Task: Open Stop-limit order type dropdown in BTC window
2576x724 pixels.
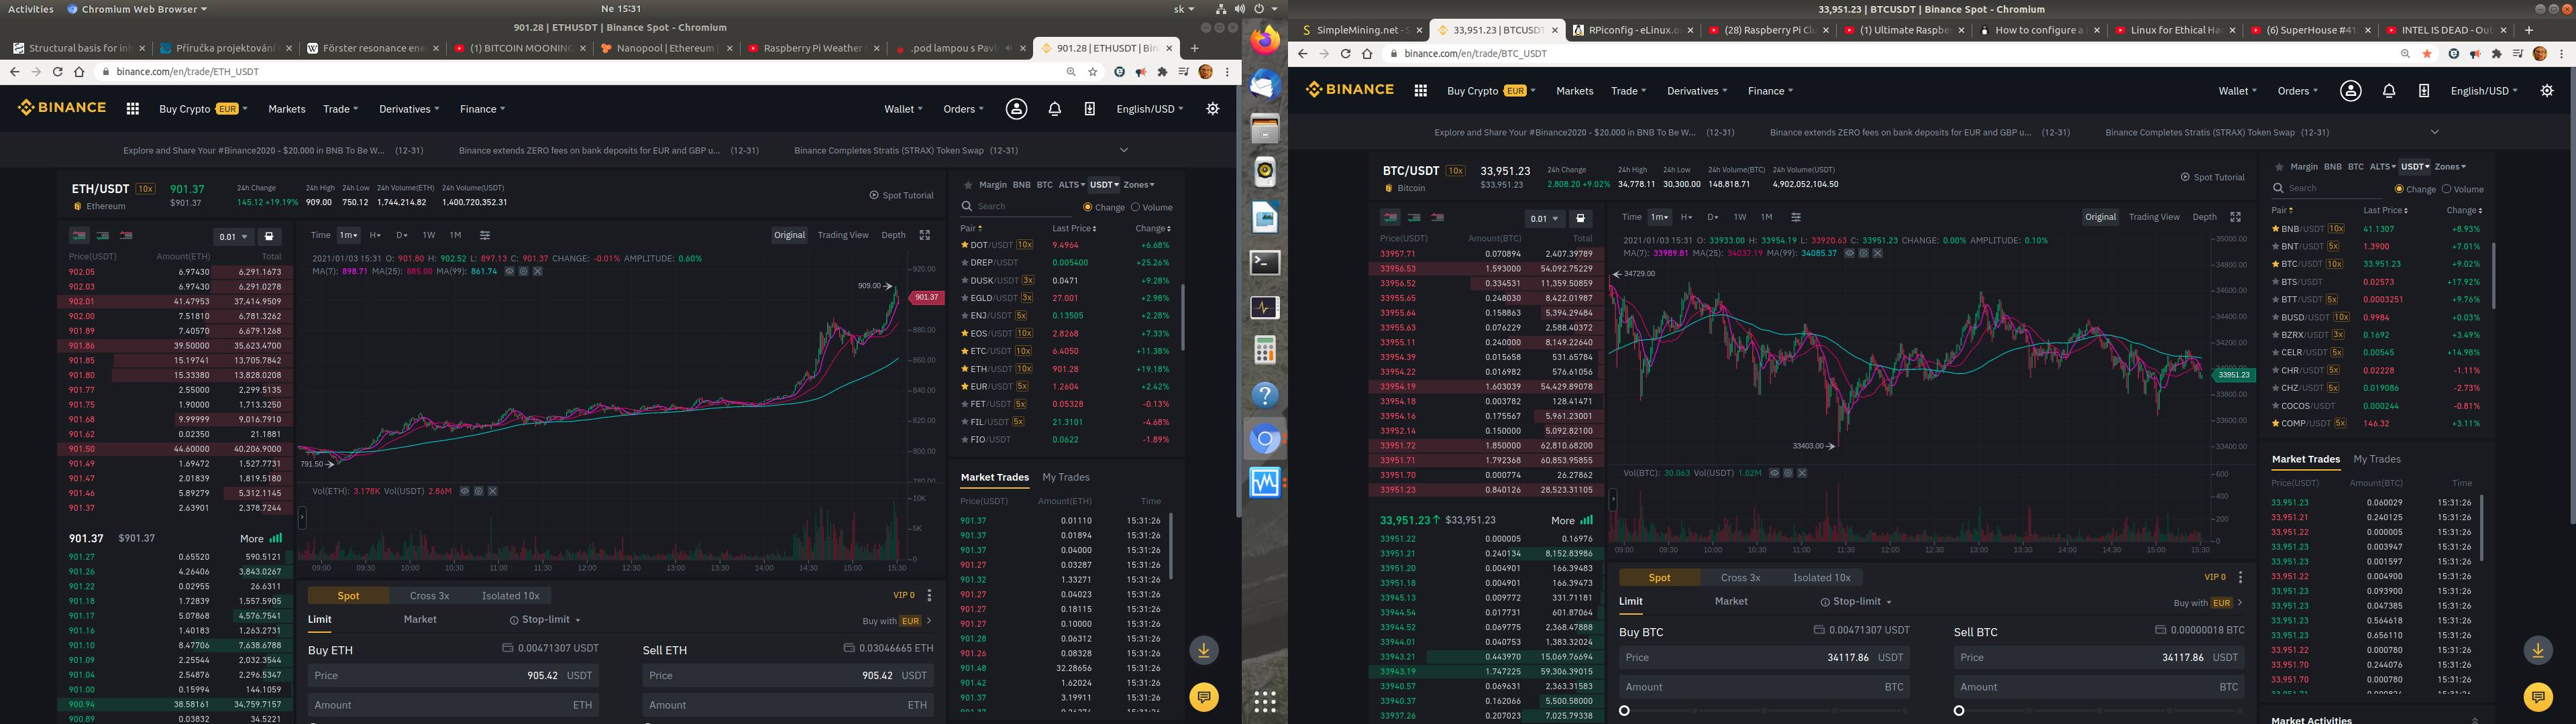Action: (1856, 602)
